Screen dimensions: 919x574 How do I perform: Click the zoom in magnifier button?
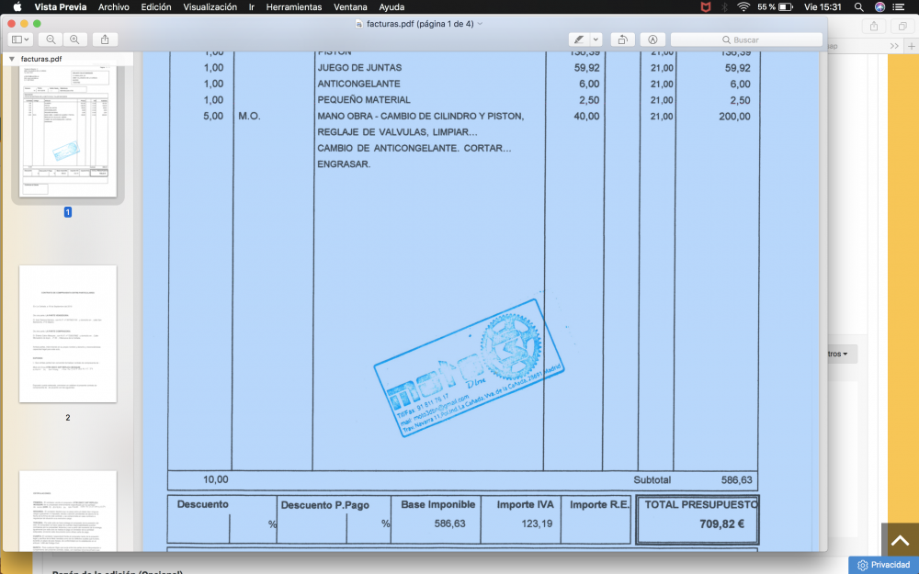click(x=74, y=39)
